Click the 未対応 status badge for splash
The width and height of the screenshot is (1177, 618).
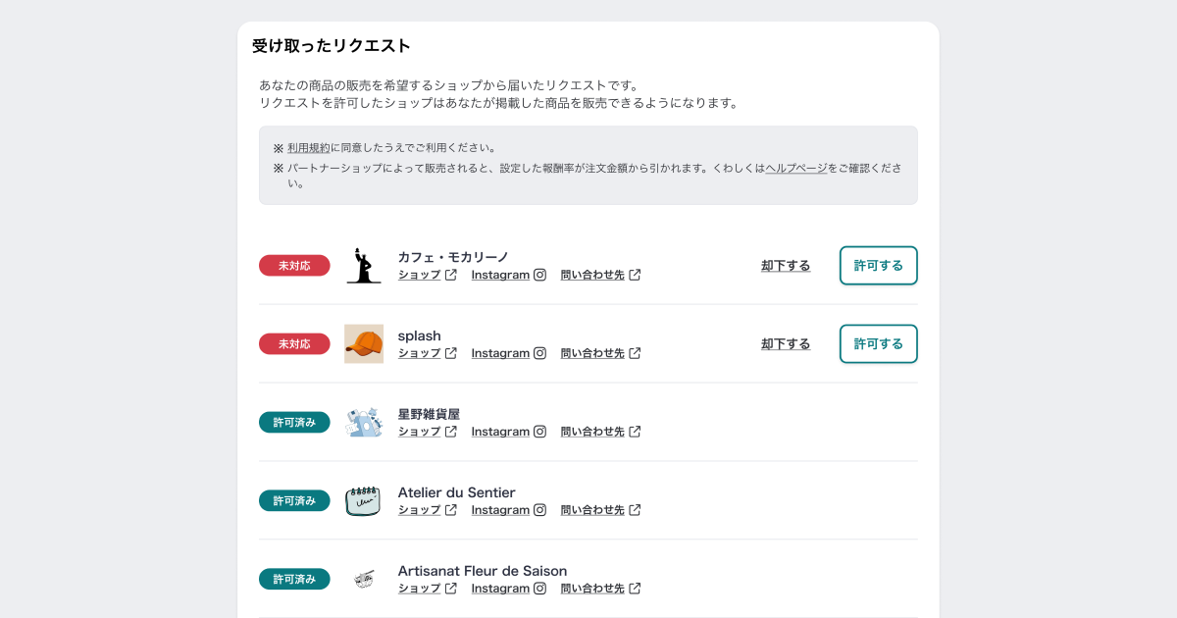pos(294,344)
